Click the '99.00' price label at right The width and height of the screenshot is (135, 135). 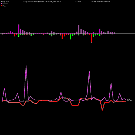coord(130,101)
